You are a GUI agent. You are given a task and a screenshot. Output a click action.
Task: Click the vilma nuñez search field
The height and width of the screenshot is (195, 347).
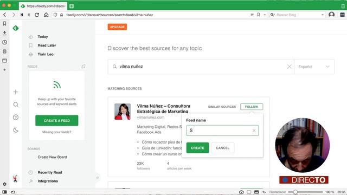tap(201, 67)
